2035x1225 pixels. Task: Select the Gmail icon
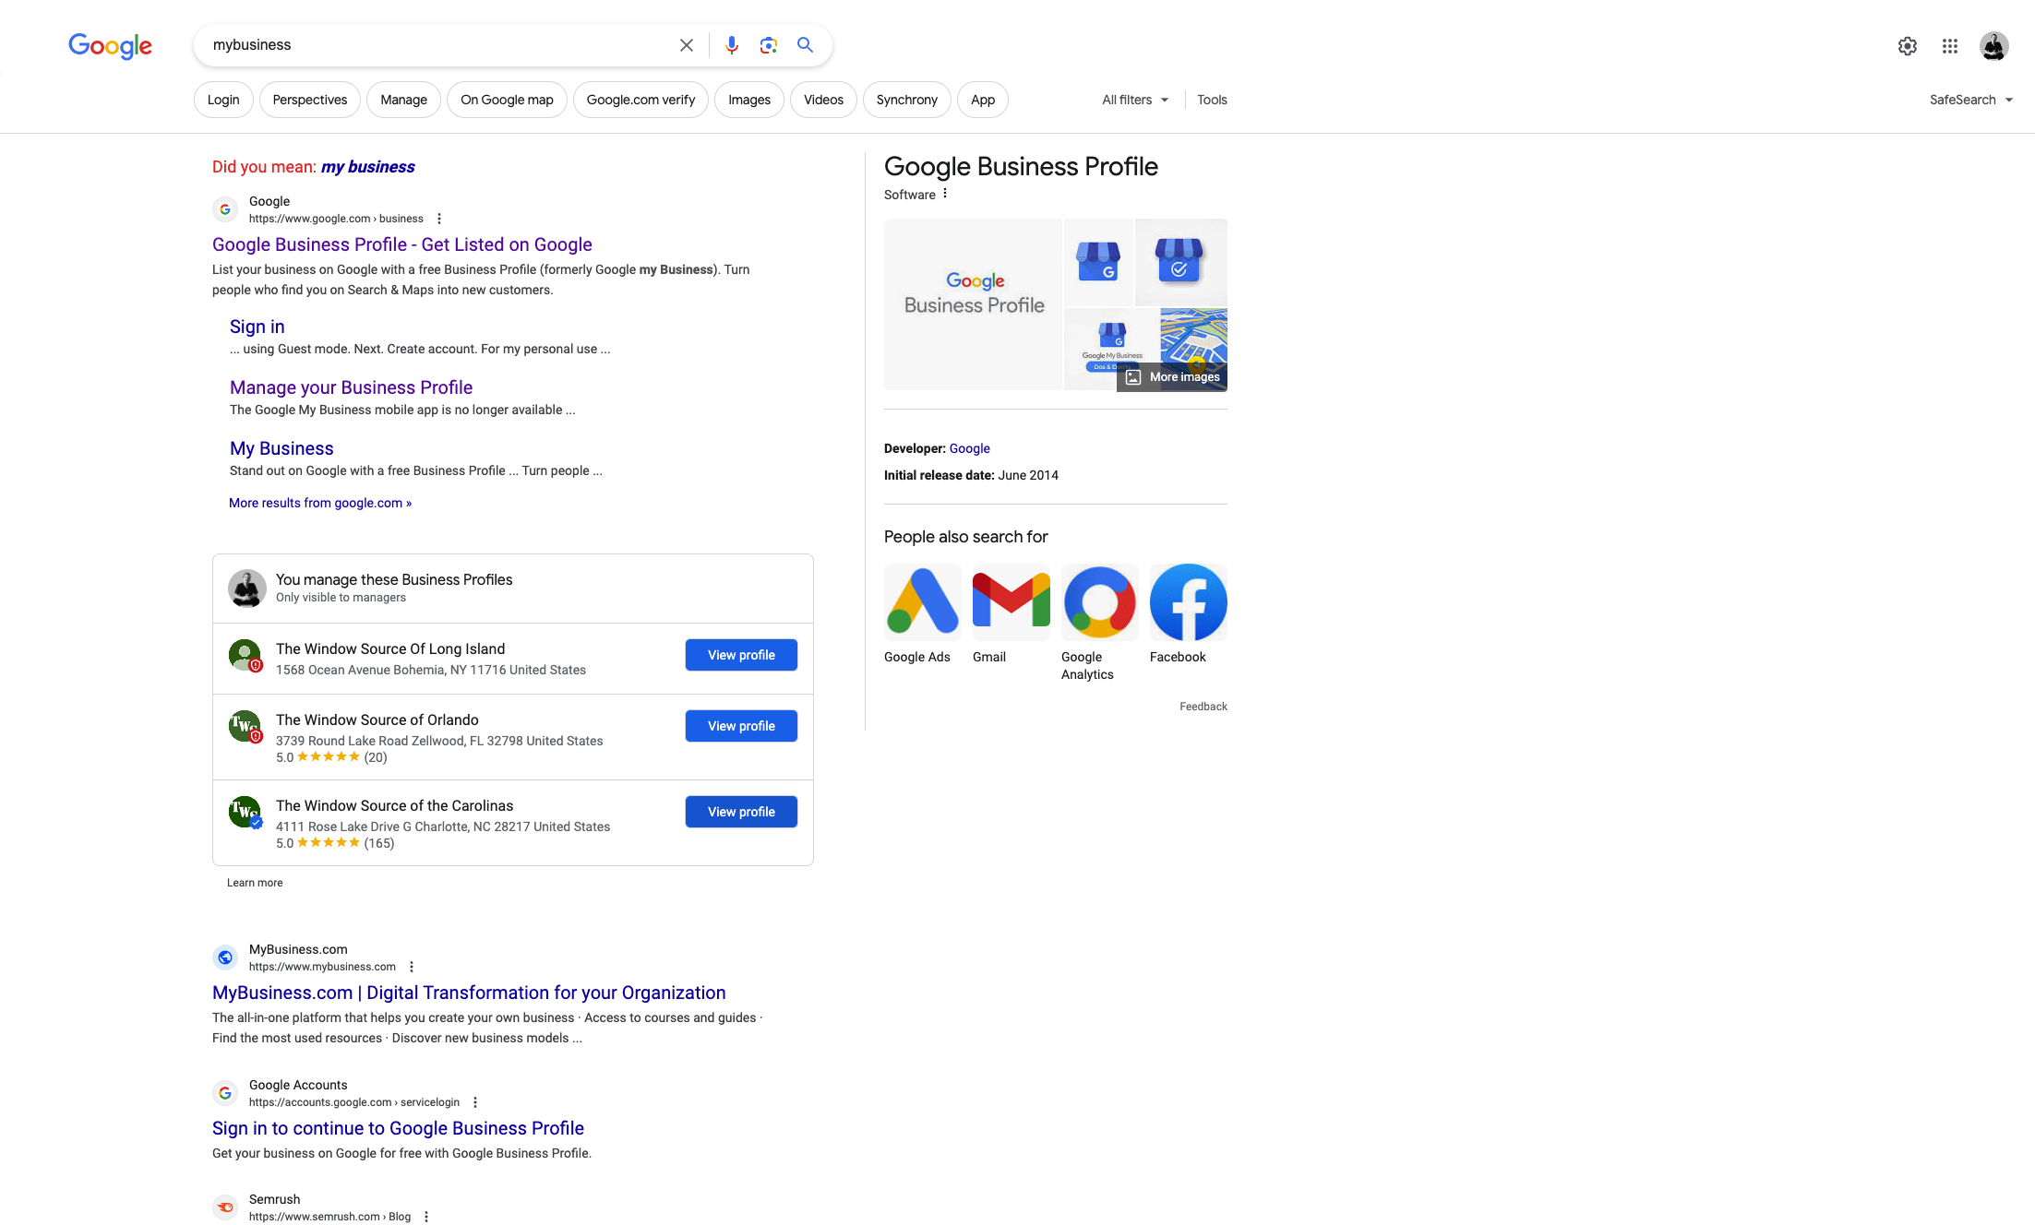[x=1011, y=602]
